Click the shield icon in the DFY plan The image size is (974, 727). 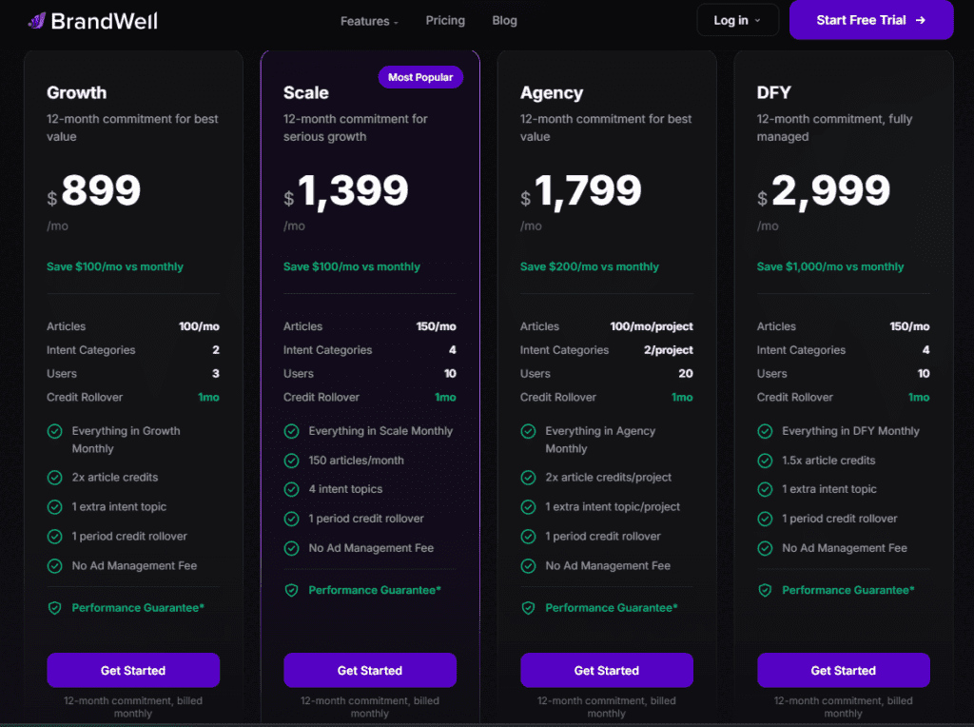[765, 591]
